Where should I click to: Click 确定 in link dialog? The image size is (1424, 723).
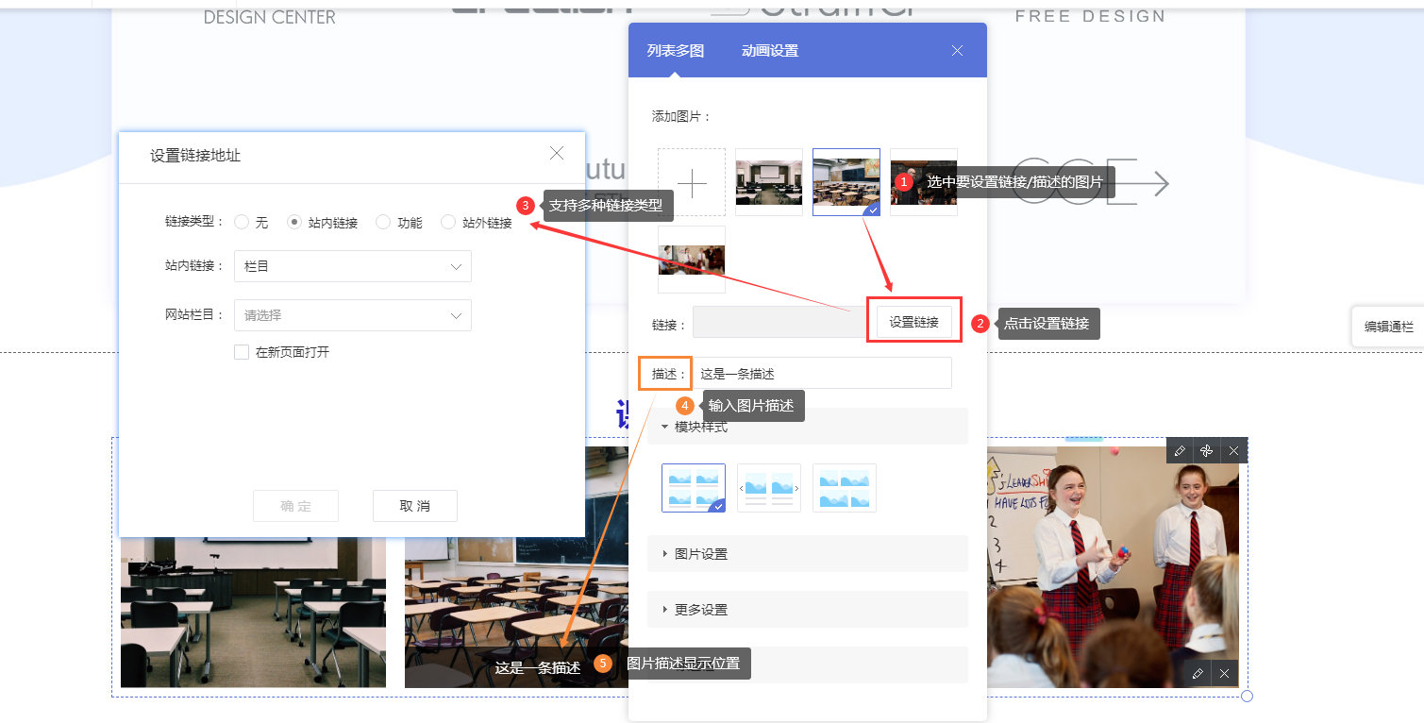[x=295, y=506]
